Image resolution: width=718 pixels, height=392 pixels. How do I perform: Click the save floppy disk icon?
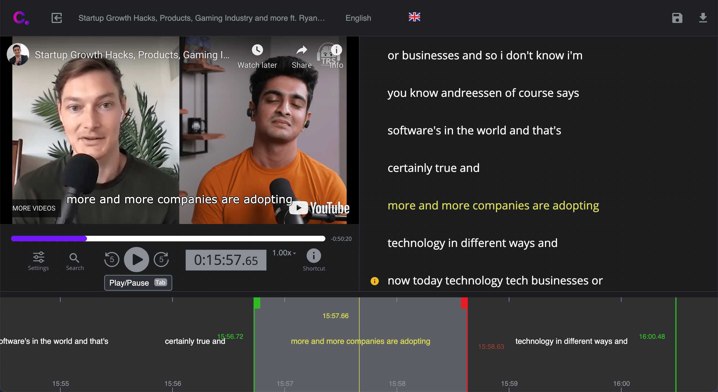[x=677, y=18]
